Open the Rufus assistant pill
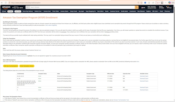This screenshot has height=102, width=175. click(10, 11)
